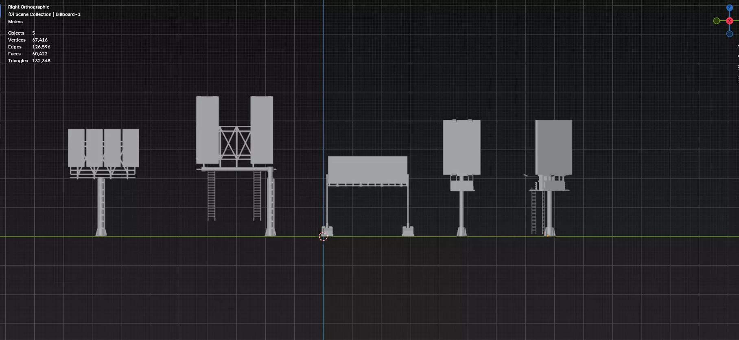The width and height of the screenshot is (739, 340).
Task: Click the "Vertices" statistics label
Action: pyautogui.click(x=17, y=40)
